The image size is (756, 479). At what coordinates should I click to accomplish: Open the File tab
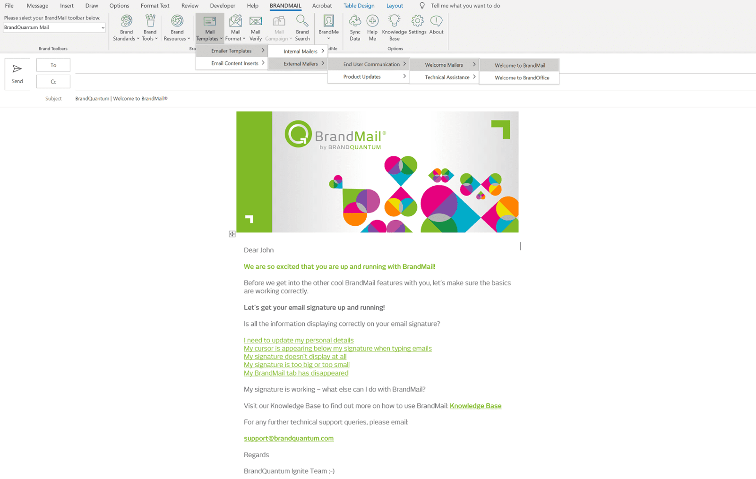(x=9, y=6)
